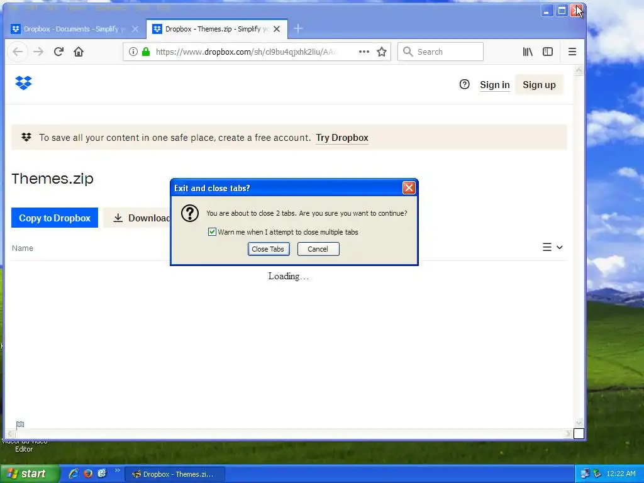The width and height of the screenshot is (644, 483).
Task: Expand hidden quick launch chevron
Action: [117, 470]
